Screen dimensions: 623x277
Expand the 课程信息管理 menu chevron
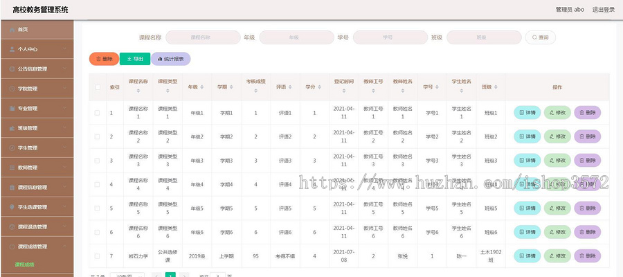click(65, 187)
